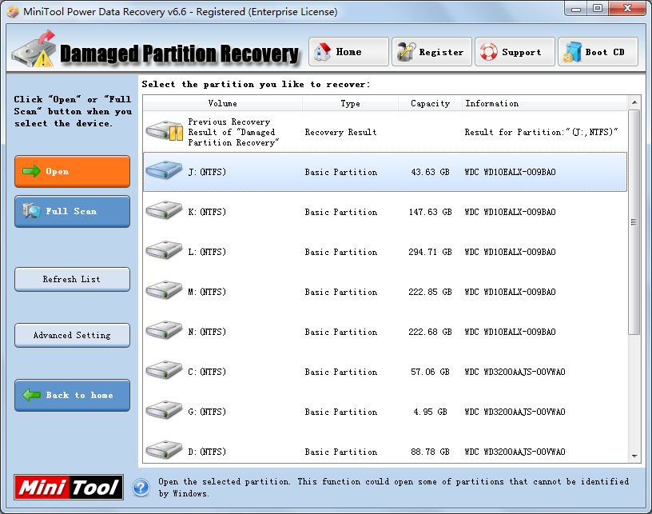Click 'Result for Partition:"(J:,NTFS)"' information text
Screen dimensions: 652x514
pyautogui.click(x=541, y=132)
